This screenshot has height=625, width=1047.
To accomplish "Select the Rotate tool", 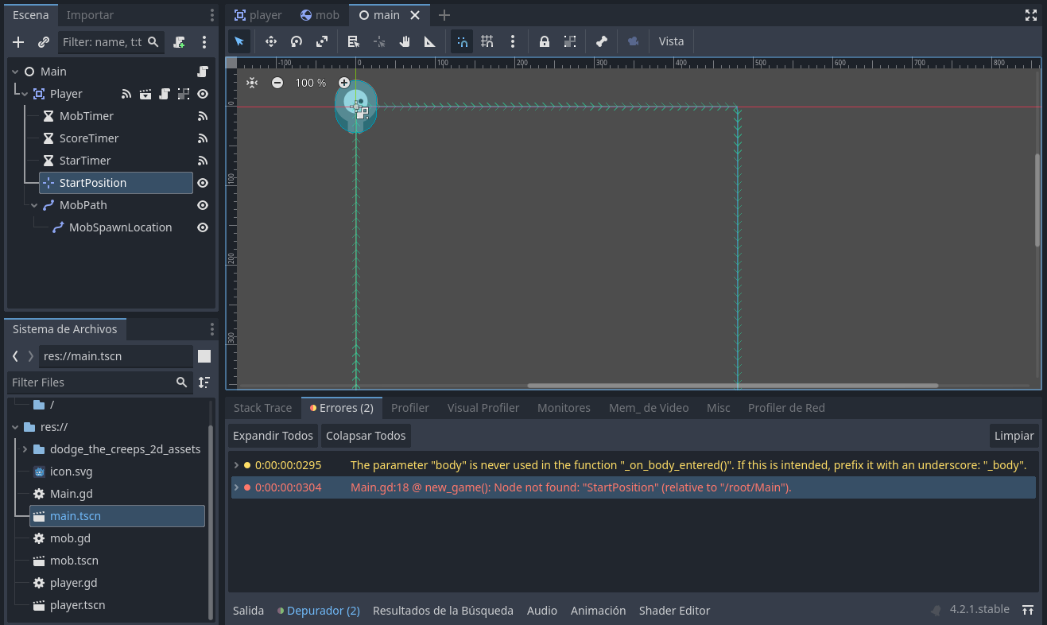I will [x=297, y=41].
